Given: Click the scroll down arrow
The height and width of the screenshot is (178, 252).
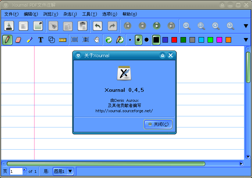Looking at the screenshot, I should pyautogui.click(x=248, y=157).
